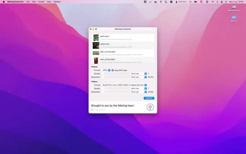Screen dimensions: 246x154
Task: Open the imazing.com website link
Action: (x=100, y=109)
